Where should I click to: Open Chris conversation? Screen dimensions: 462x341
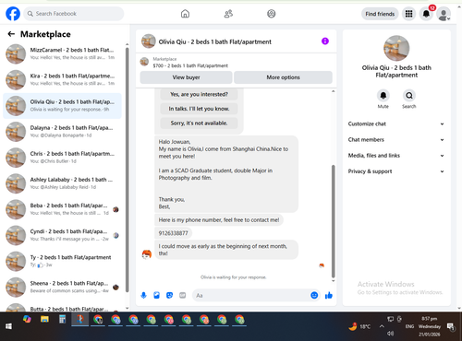coord(62,158)
